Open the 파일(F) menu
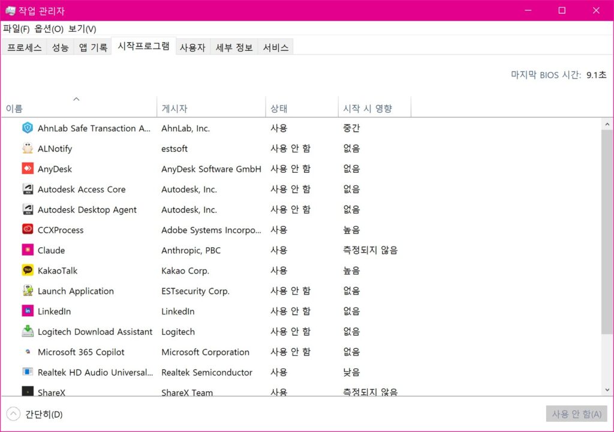Screen dimensions: 614x432 click(16, 29)
